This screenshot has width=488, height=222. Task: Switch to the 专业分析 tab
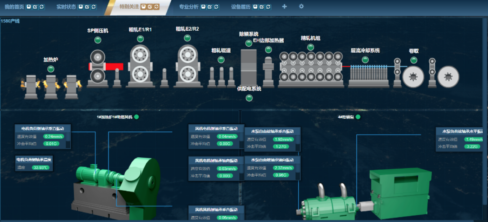[x=189, y=7]
